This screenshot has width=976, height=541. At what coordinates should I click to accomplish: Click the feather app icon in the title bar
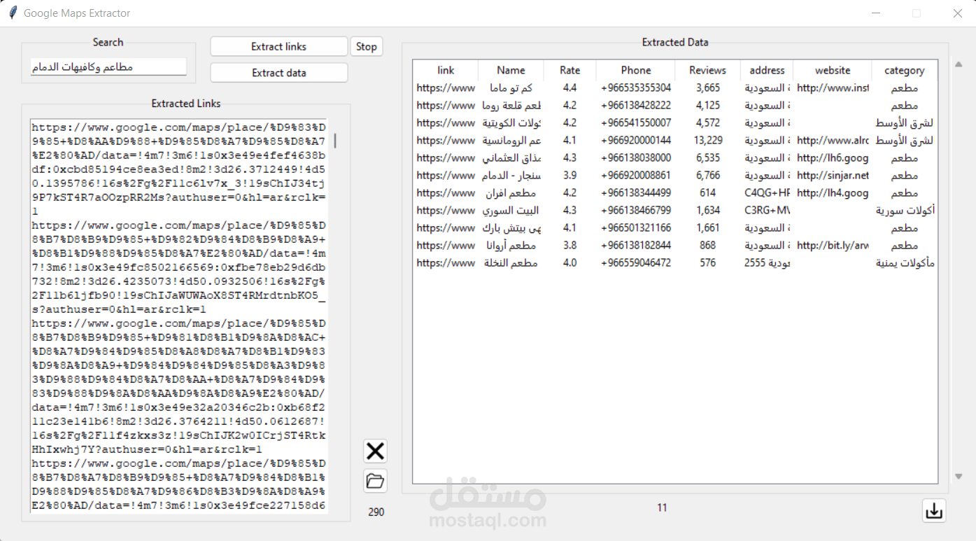tap(12, 13)
